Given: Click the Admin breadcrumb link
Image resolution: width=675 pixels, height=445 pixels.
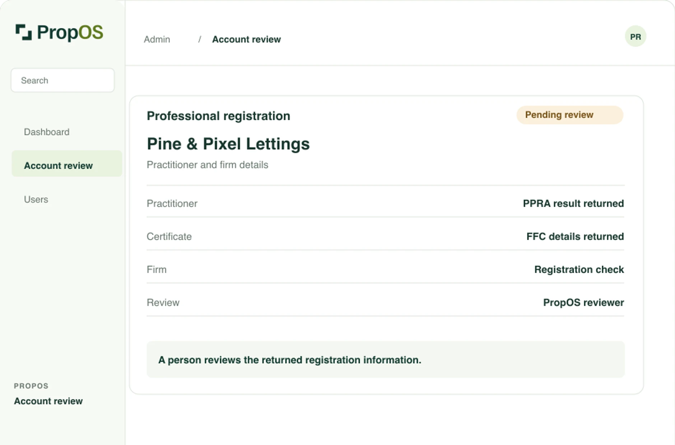Looking at the screenshot, I should (157, 39).
